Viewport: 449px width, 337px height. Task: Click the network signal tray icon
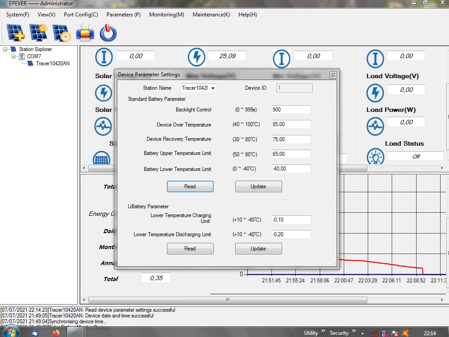point(374,333)
